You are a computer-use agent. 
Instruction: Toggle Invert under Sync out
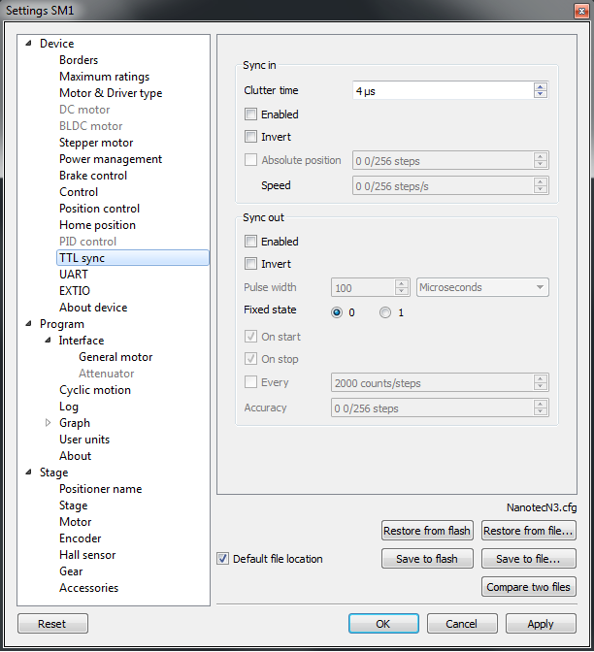click(251, 264)
